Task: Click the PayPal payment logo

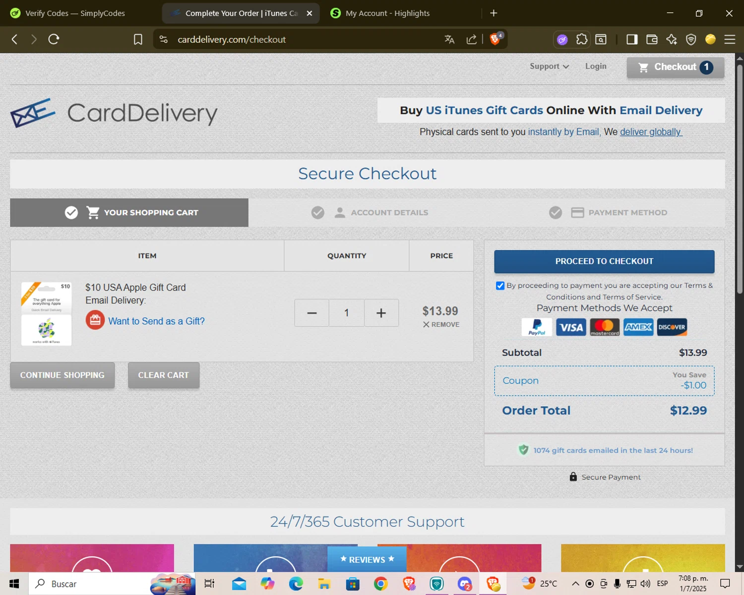Action: tap(537, 327)
